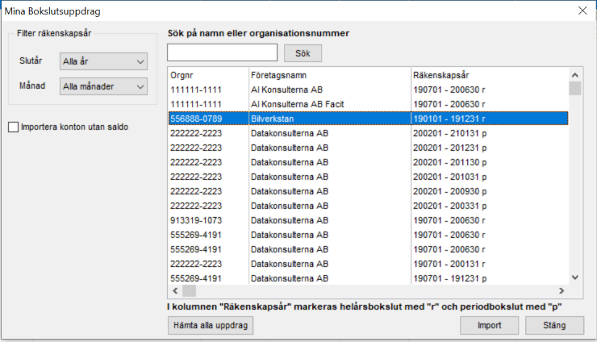Click the horizontal scroll-right arrow
This screenshot has height=342, width=597.
[x=562, y=291]
